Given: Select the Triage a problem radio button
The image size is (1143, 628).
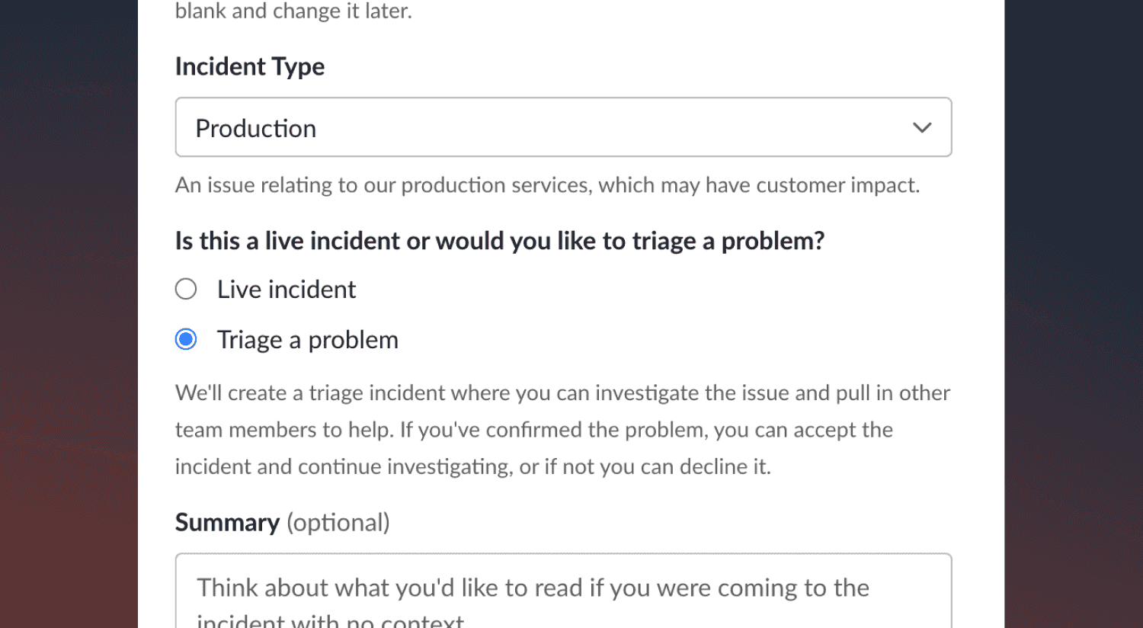Looking at the screenshot, I should pos(186,339).
